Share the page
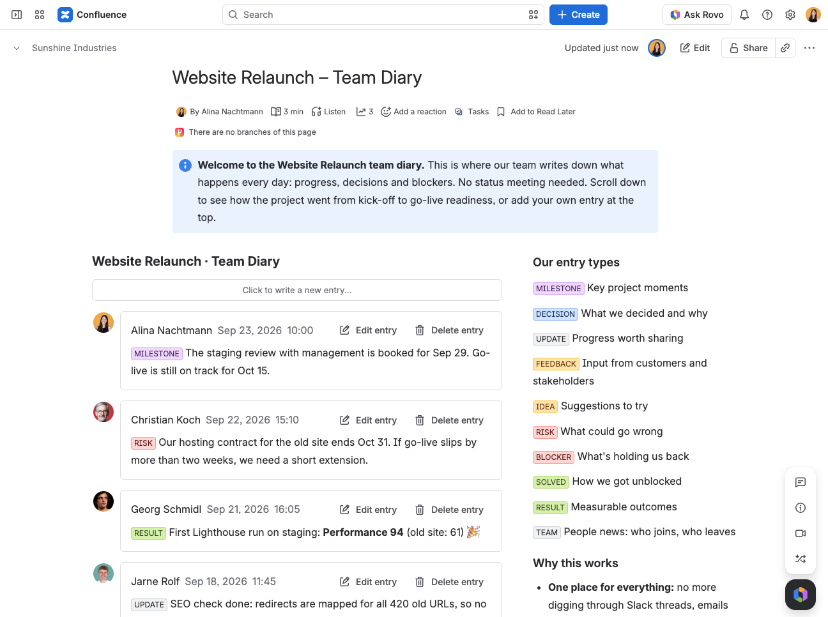The height and width of the screenshot is (617, 828). pos(748,48)
